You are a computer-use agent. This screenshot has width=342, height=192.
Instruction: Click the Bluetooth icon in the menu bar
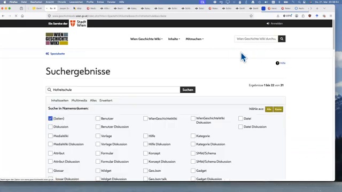pyautogui.click(x=279, y=2)
